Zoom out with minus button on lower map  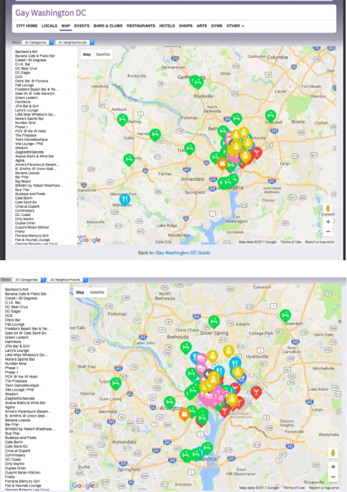333,477
